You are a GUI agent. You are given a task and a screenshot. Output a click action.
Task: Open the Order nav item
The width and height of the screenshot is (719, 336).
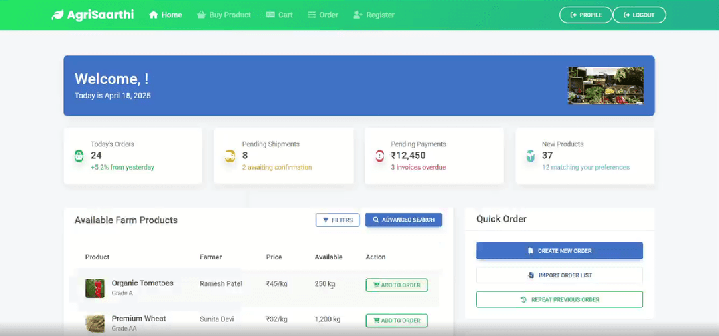[x=323, y=15]
